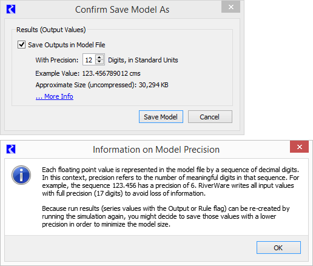This screenshot has width=313, height=266.
Task: Click the Results (Output Values) group label
Action: tap(51, 30)
